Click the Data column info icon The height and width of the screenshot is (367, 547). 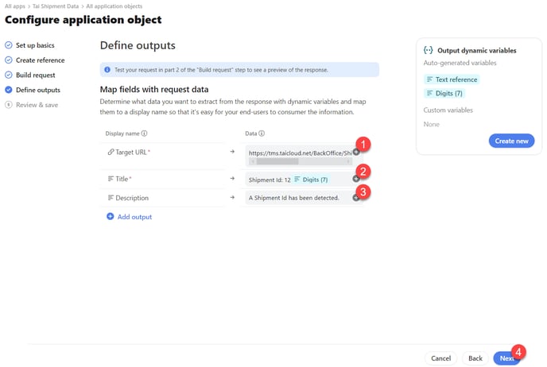pyautogui.click(x=262, y=133)
